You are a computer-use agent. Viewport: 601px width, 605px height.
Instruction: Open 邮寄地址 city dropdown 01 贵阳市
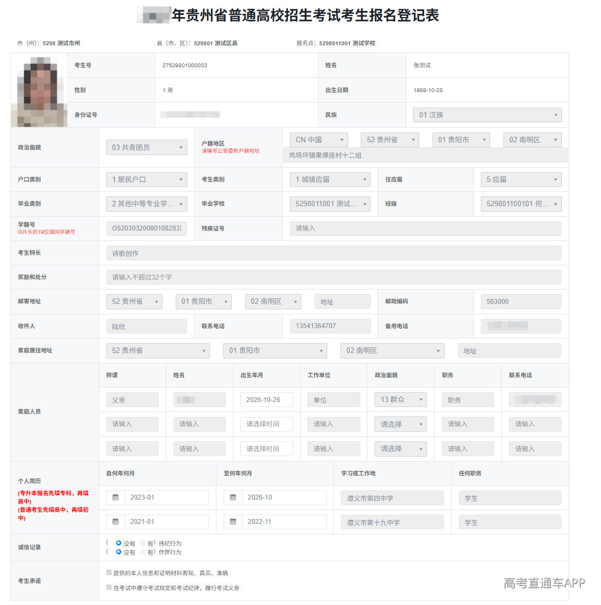[x=203, y=301]
